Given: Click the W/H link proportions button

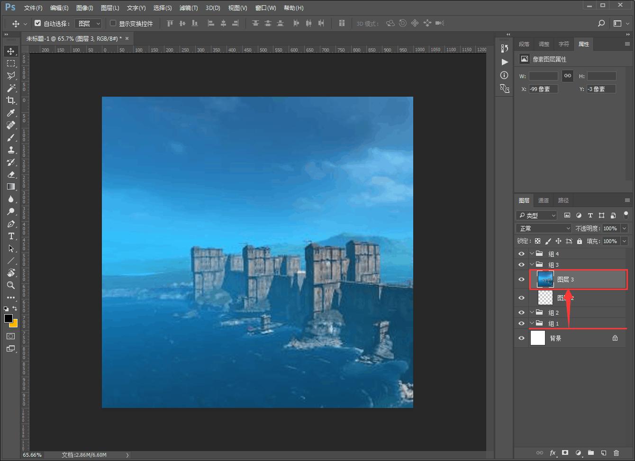Looking at the screenshot, I should [567, 76].
